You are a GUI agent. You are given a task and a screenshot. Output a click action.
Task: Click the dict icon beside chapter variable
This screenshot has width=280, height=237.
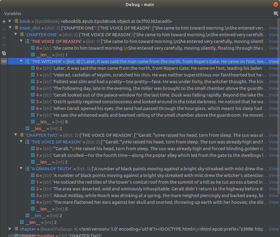click(x=16, y=229)
